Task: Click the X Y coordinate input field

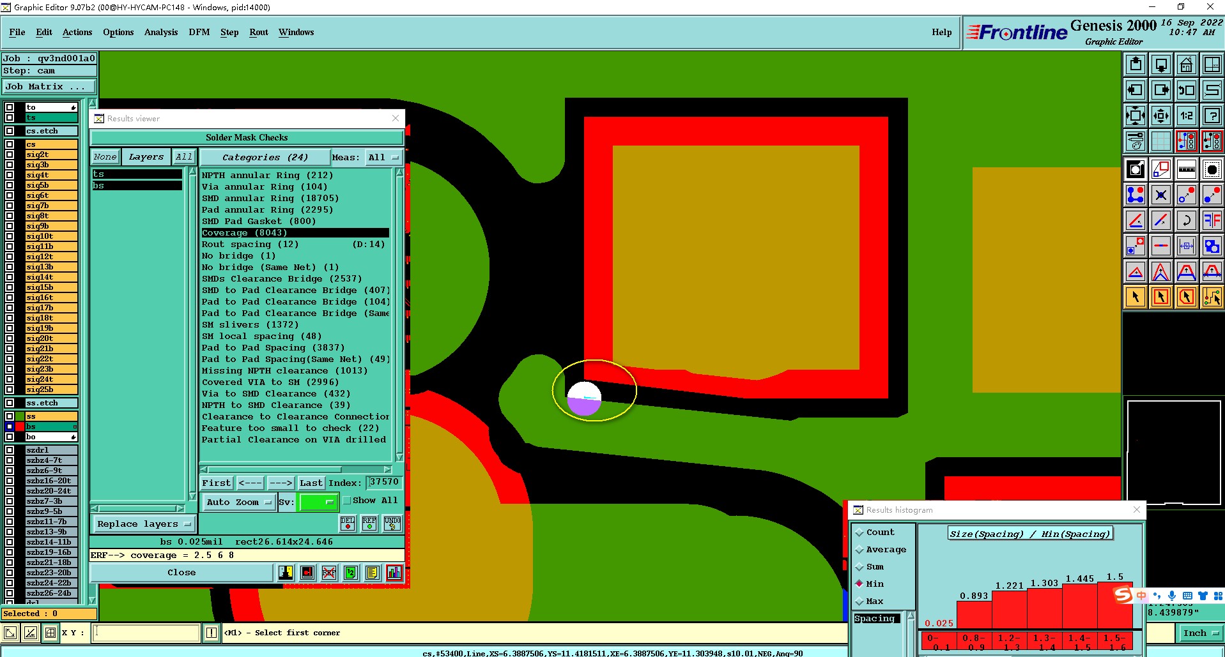Action: [x=146, y=633]
